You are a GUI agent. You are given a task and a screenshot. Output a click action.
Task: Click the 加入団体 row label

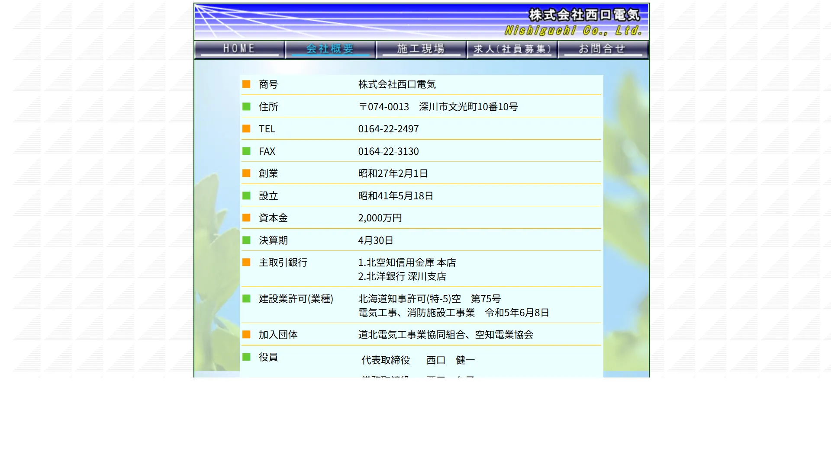click(278, 335)
